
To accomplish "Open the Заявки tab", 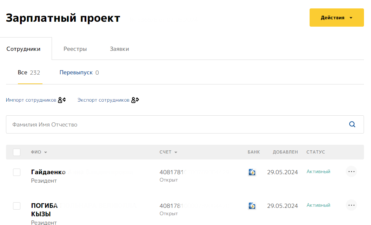I will pos(119,49).
